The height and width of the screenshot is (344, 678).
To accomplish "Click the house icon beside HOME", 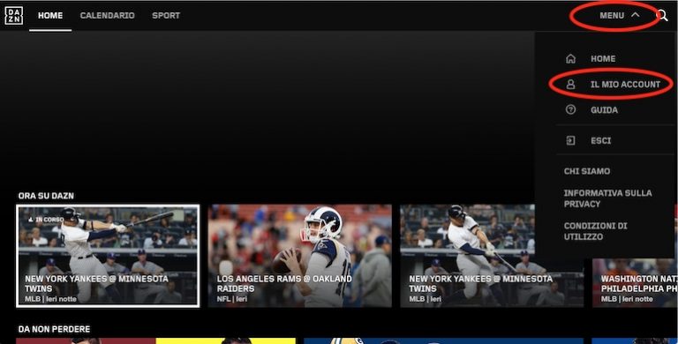I will pyautogui.click(x=571, y=58).
